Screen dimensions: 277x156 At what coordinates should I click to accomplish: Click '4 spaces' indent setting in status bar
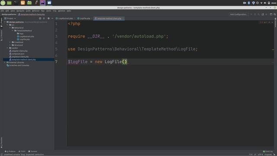[x=268, y=154]
